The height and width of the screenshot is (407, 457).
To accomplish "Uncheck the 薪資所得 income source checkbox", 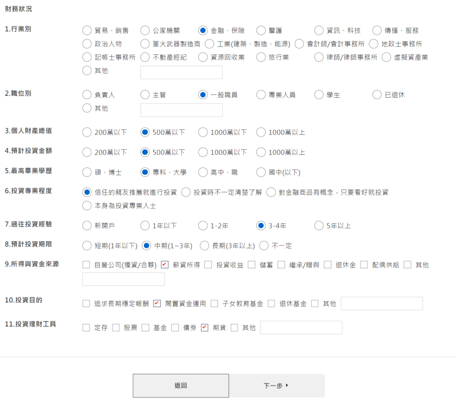I will click(165, 265).
